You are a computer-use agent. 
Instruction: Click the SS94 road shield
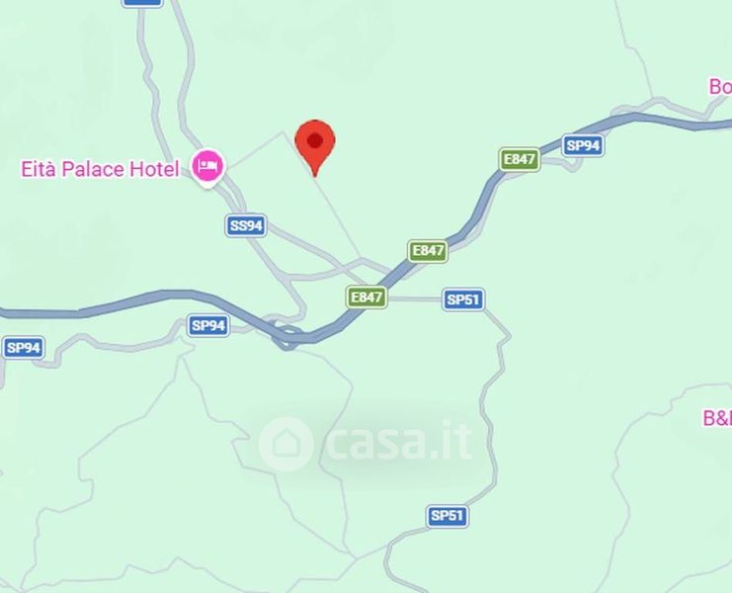point(247,226)
